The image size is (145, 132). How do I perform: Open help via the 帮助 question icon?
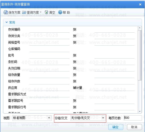[x=60, y=12]
